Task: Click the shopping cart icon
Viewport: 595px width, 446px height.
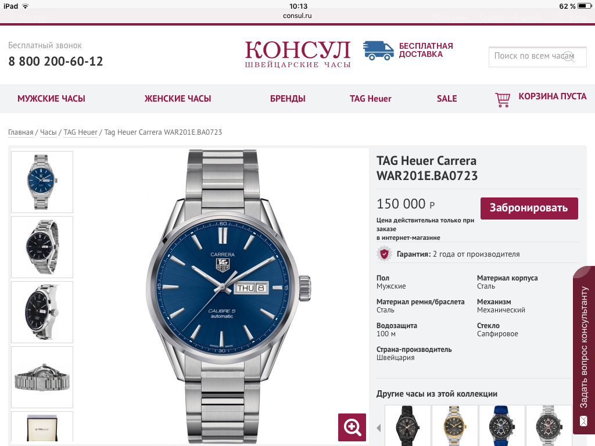Action: pyautogui.click(x=503, y=100)
